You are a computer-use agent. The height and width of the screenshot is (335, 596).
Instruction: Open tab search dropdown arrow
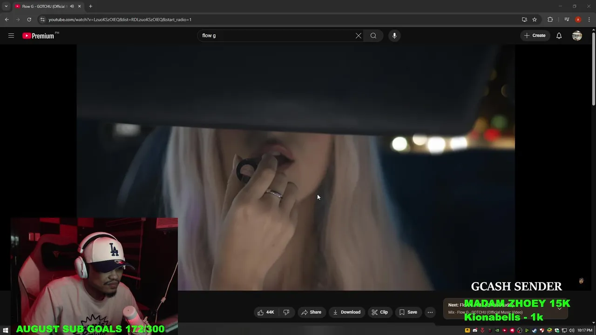point(6,6)
